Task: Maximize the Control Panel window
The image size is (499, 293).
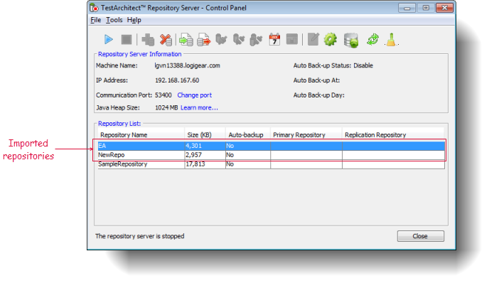Action: (x=426, y=8)
